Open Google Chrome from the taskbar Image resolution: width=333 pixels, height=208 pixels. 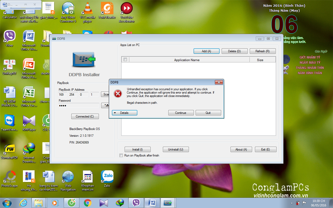[x=87, y=203]
